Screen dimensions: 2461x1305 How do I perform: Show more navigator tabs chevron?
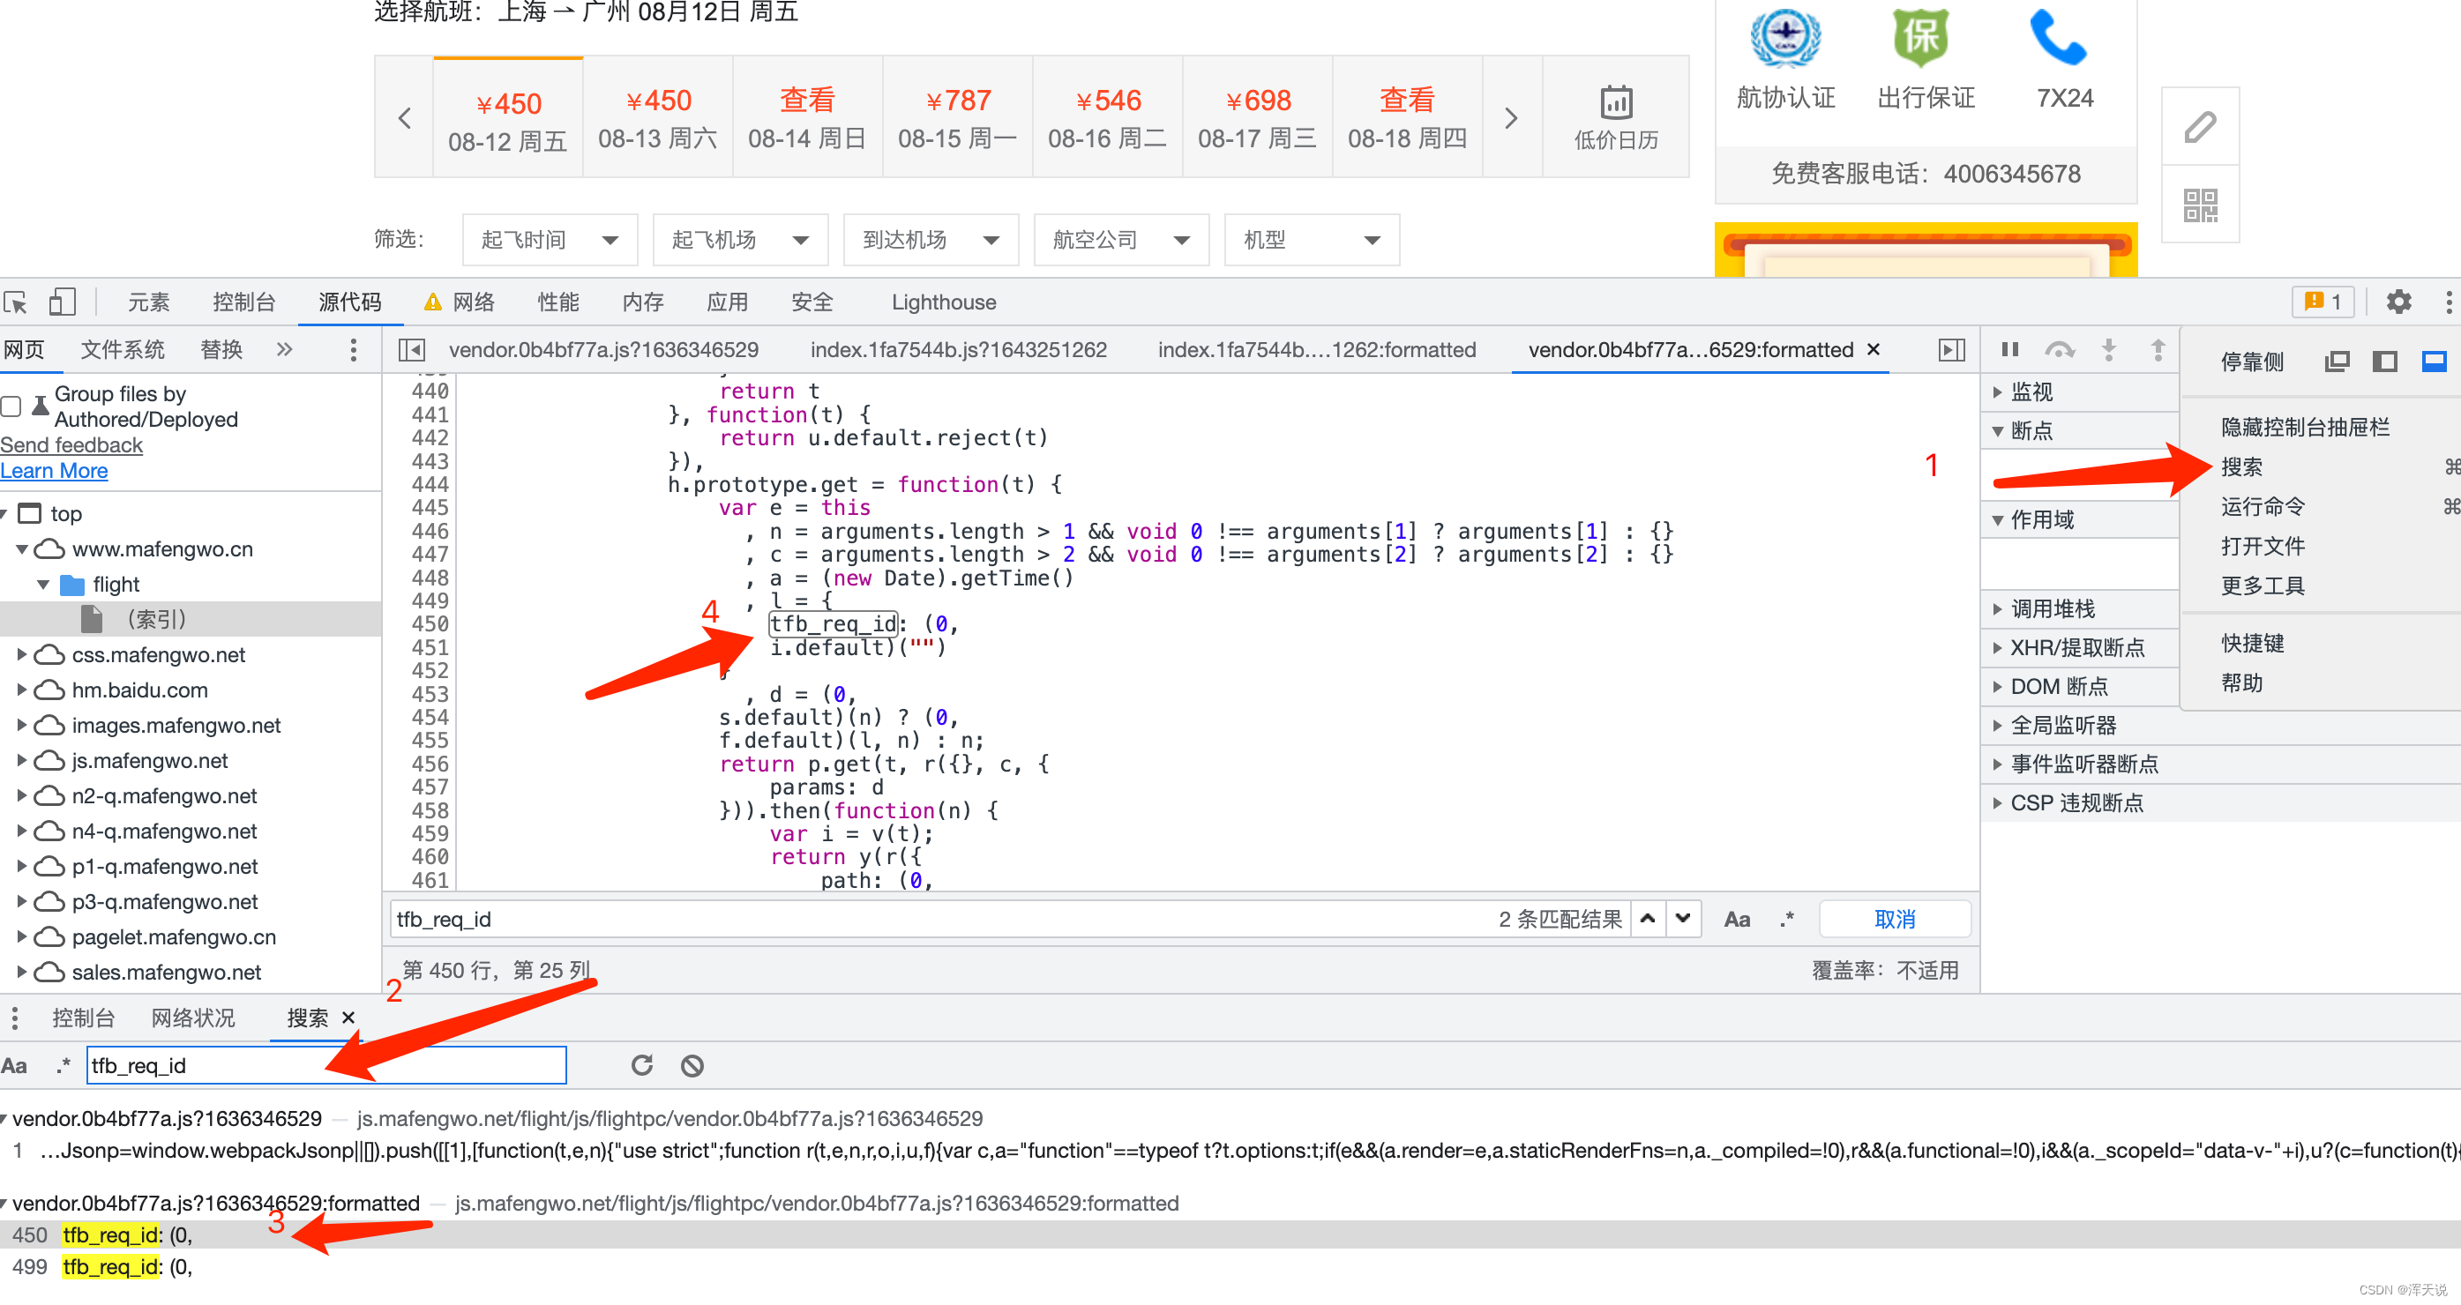tap(284, 350)
